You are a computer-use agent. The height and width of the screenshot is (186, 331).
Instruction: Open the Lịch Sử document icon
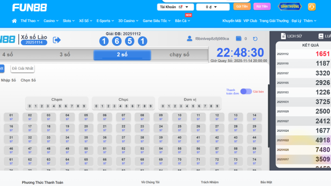[283, 36]
